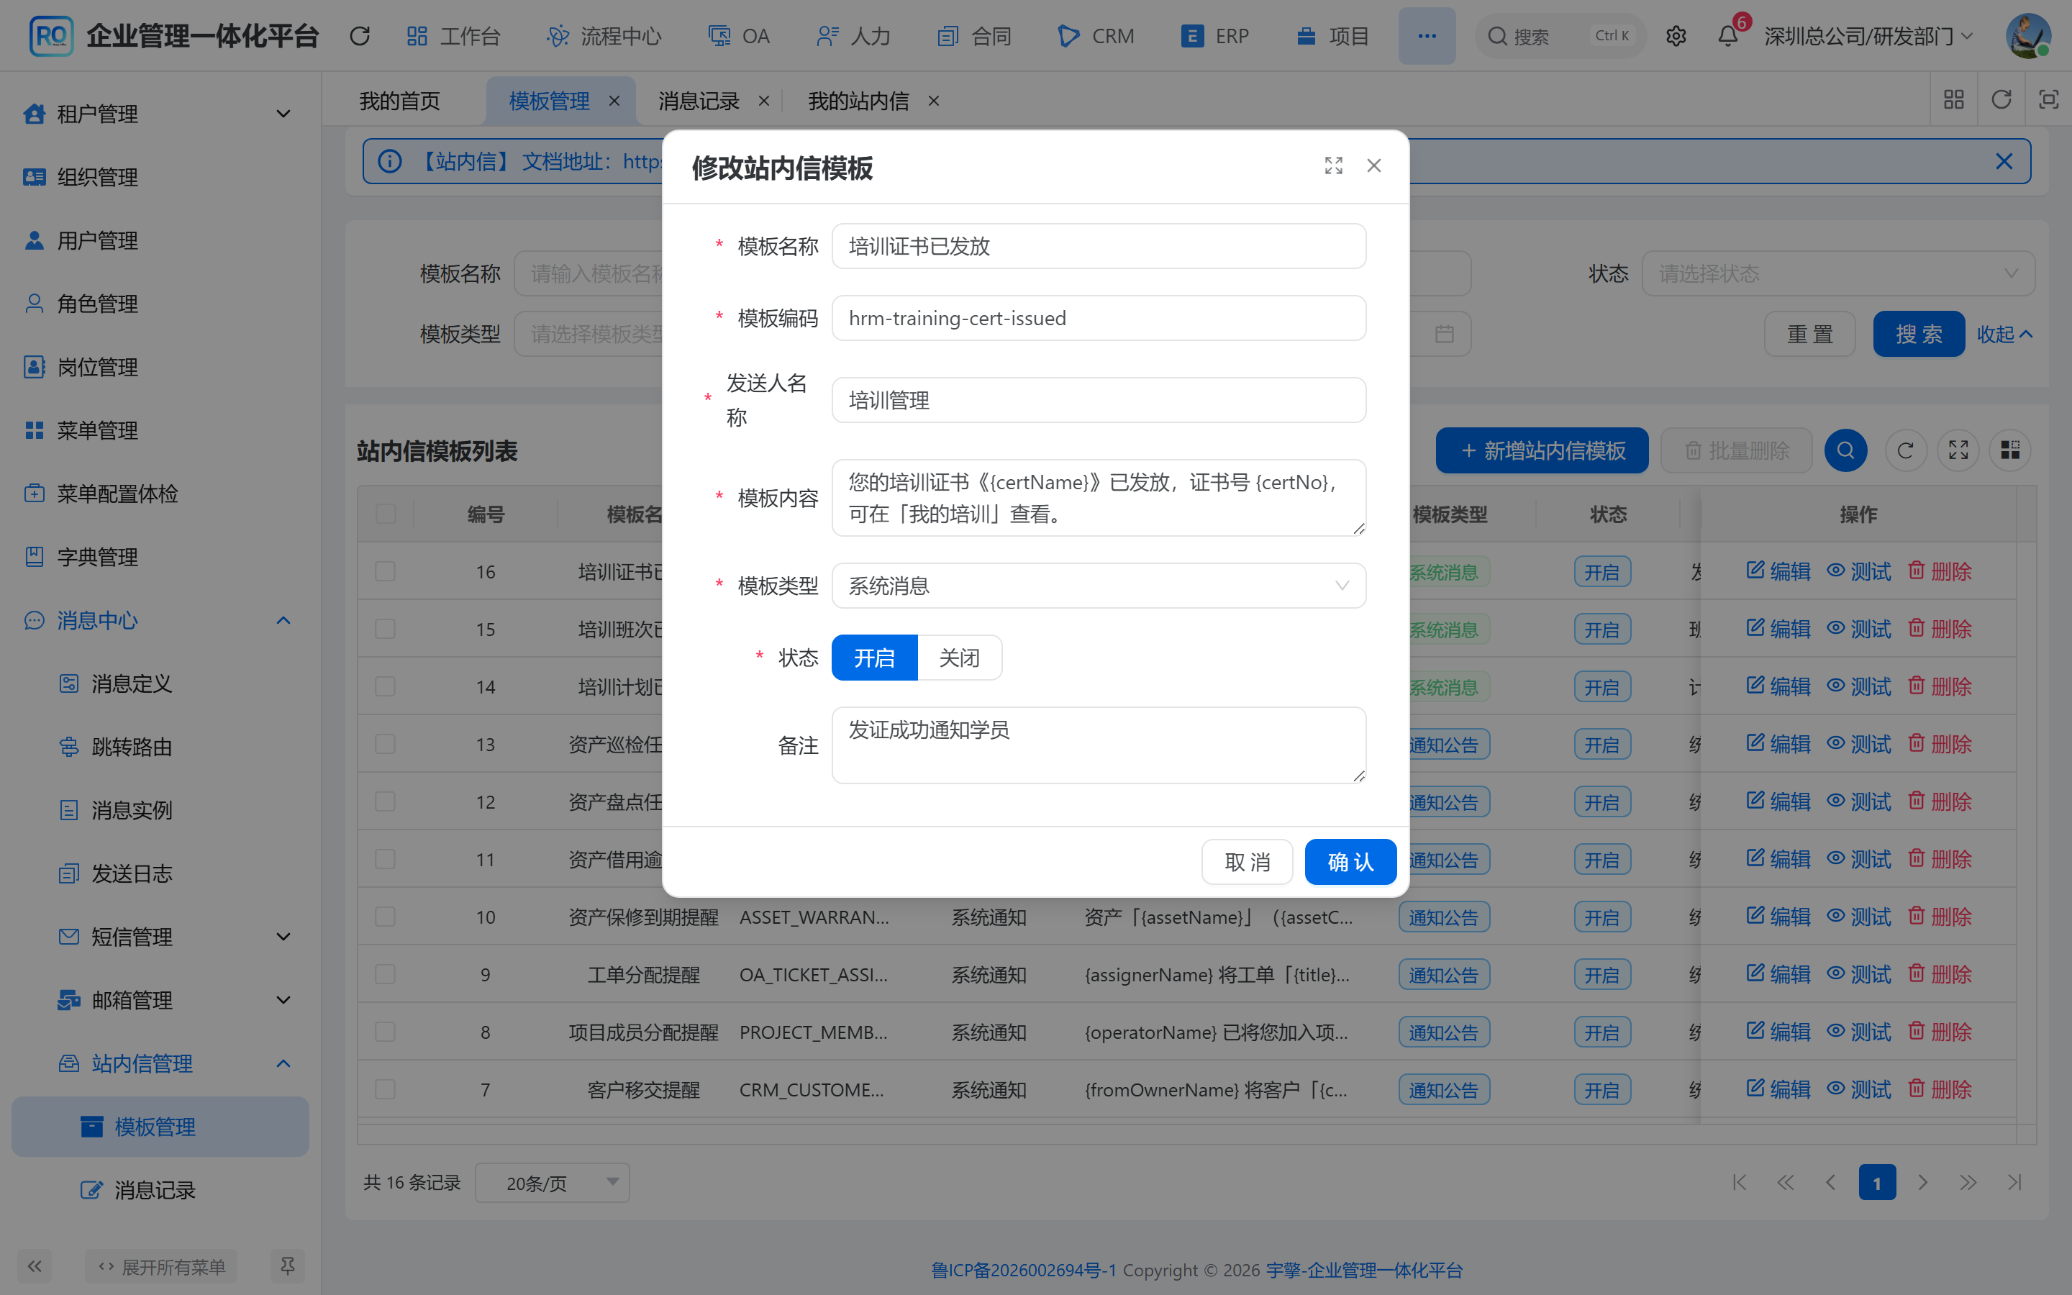Open the 20条/页 page size dropdown
The height and width of the screenshot is (1295, 2072).
553,1183
